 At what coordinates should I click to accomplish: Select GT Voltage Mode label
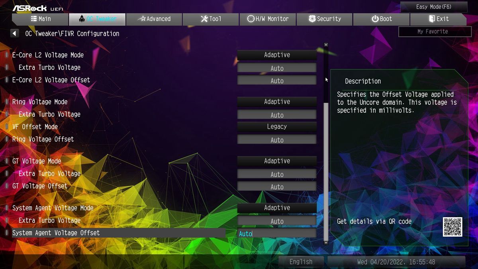pos(37,161)
